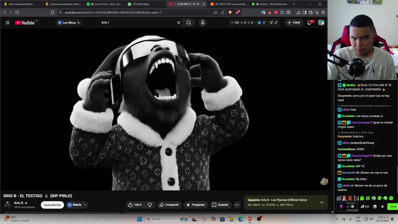Image resolution: width=398 pixels, height=224 pixels.
Task: Click the Remix button
Action: pos(74,205)
